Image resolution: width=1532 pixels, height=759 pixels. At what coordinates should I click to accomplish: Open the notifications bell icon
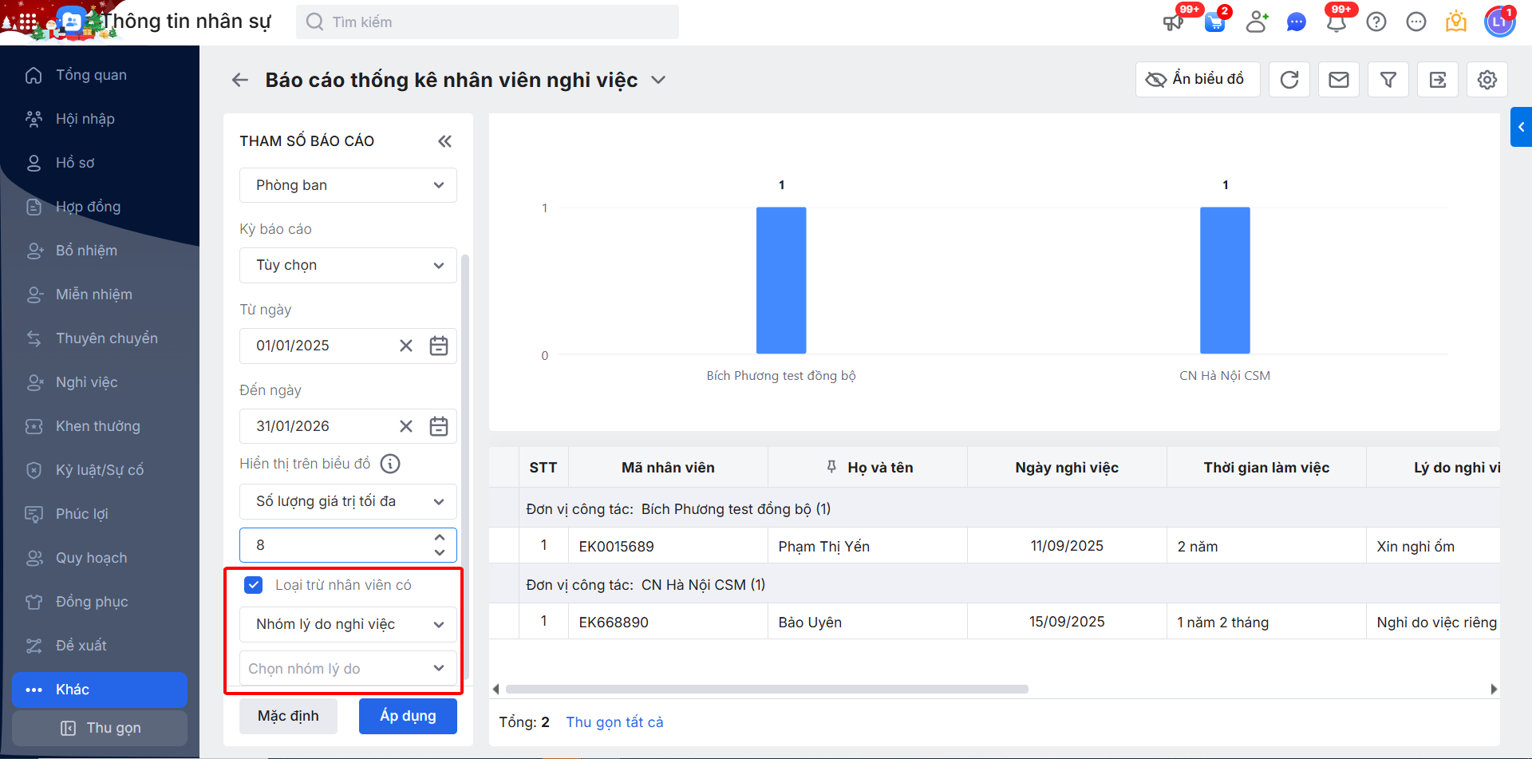(1337, 22)
